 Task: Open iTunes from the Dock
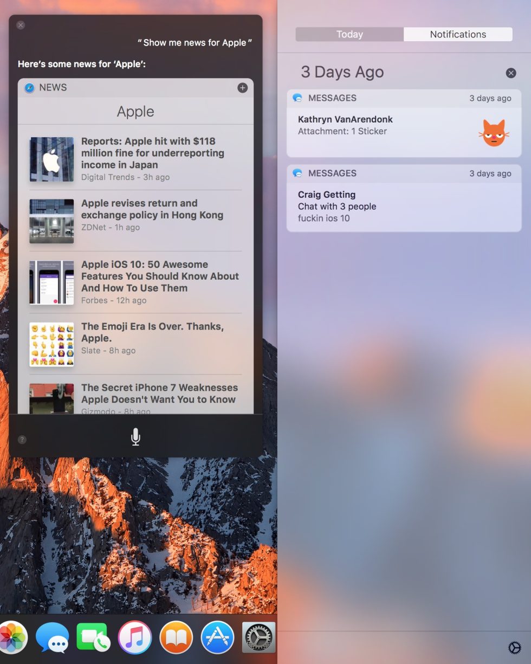[x=134, y=637]
